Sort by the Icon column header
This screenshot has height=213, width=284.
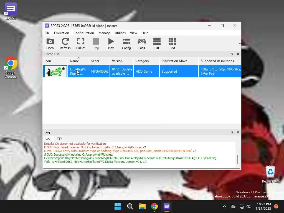point(55,61)
